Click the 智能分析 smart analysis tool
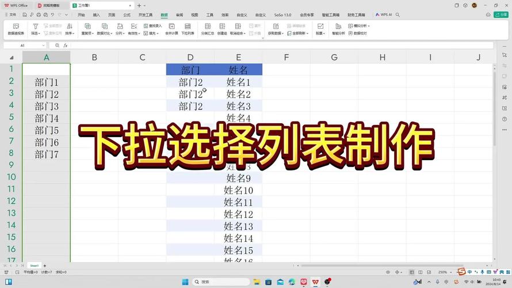 tap(339, 29)
